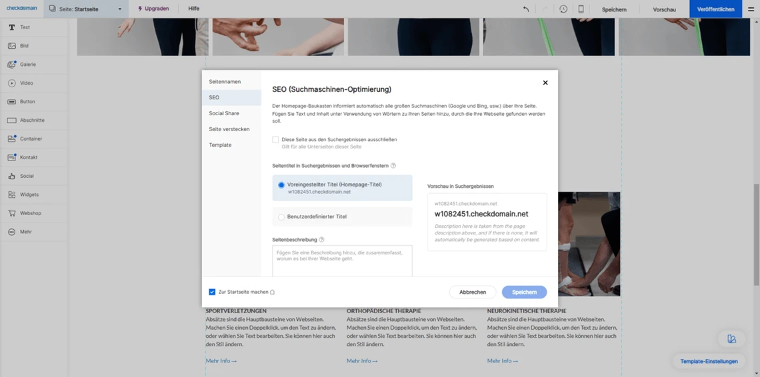Screen dimensions: 760x377
Task: Click the checkdomain logo
Action: click(21, 8)
